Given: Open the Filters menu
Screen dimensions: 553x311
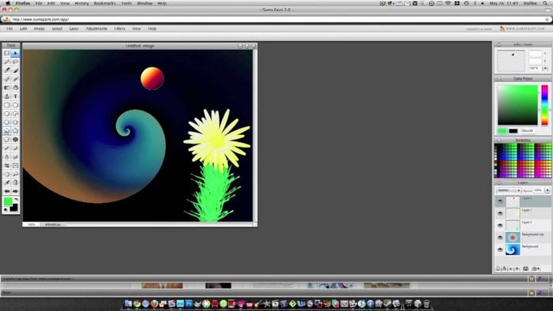Looking at the screenshot, I should point(119,28).
